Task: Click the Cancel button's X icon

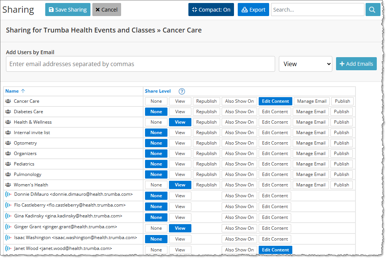Action: point(99,9)
